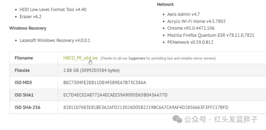Click the WeChat logo in the watermark

179,119
